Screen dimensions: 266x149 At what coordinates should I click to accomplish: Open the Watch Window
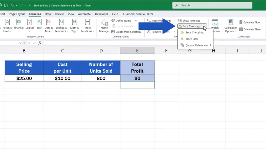click(x=215, y=25)
